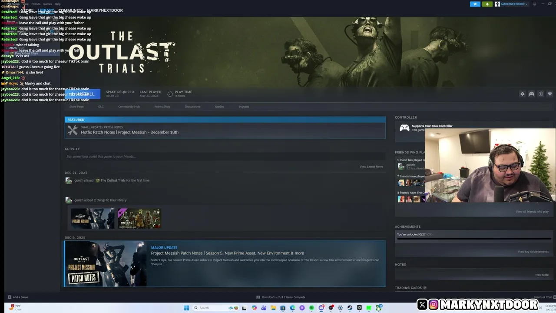Open Steam icon in taskbar
The height and width of the screenshot is (313, 556).
[350, 308]
